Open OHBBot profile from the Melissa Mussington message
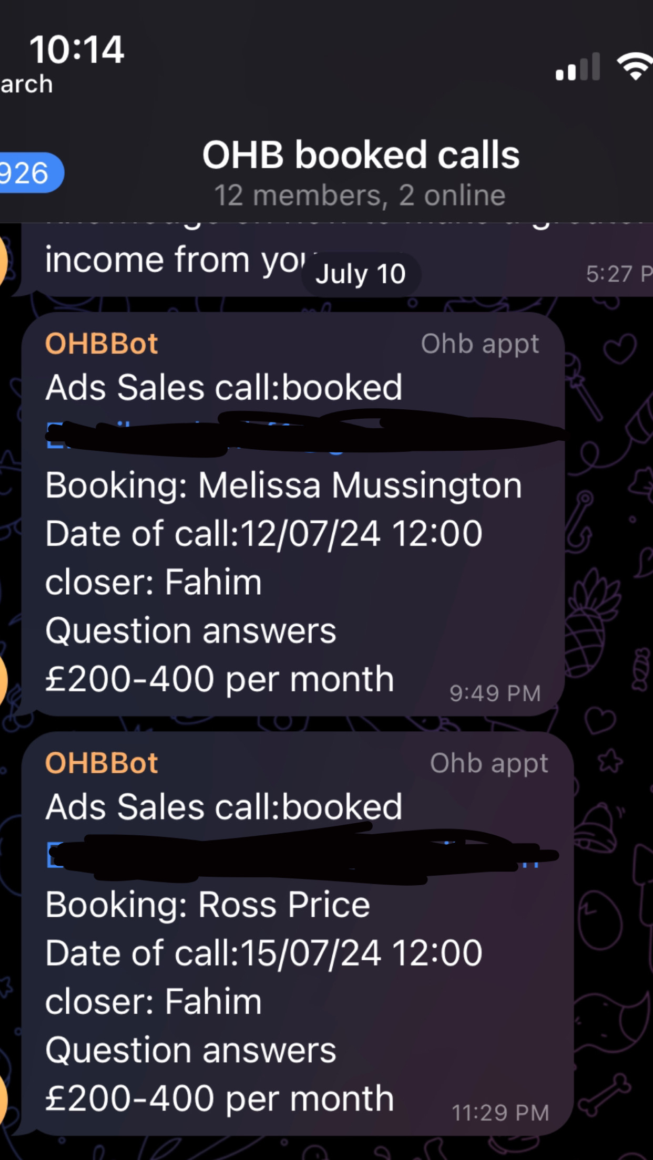Viewport: 653px width, 1160px height. coord(101,344)
